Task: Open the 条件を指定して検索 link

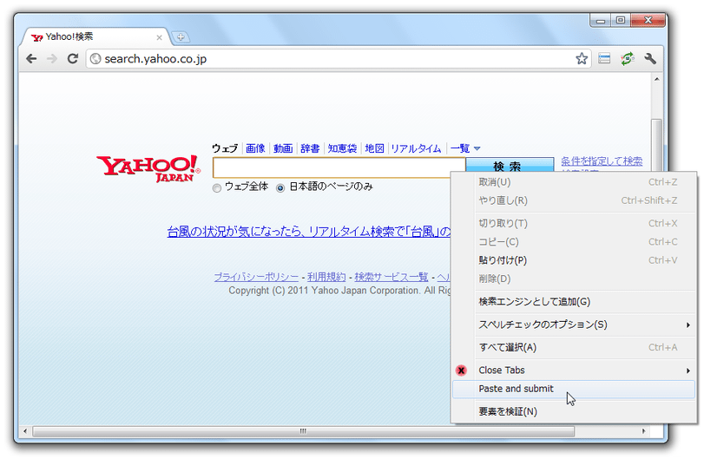Action: click(x=602, y=161)
